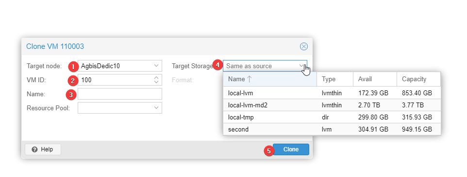Click the dir type cell

[335, 117]
